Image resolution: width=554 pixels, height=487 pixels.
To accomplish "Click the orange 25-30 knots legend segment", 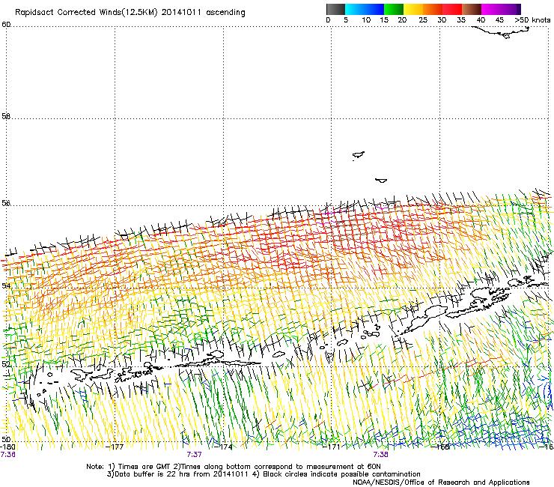I will [433, 9].
